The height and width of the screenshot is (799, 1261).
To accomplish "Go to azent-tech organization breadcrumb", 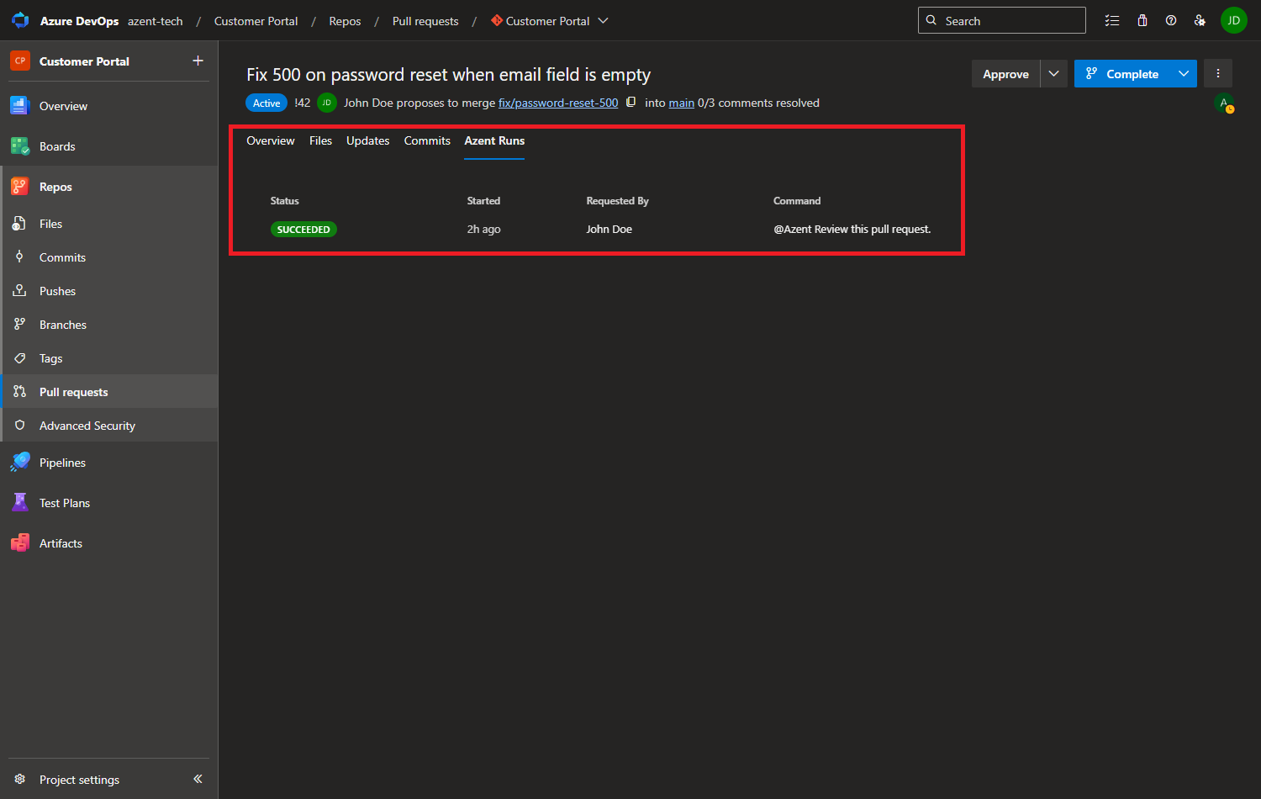I will [x=156, y=21].
